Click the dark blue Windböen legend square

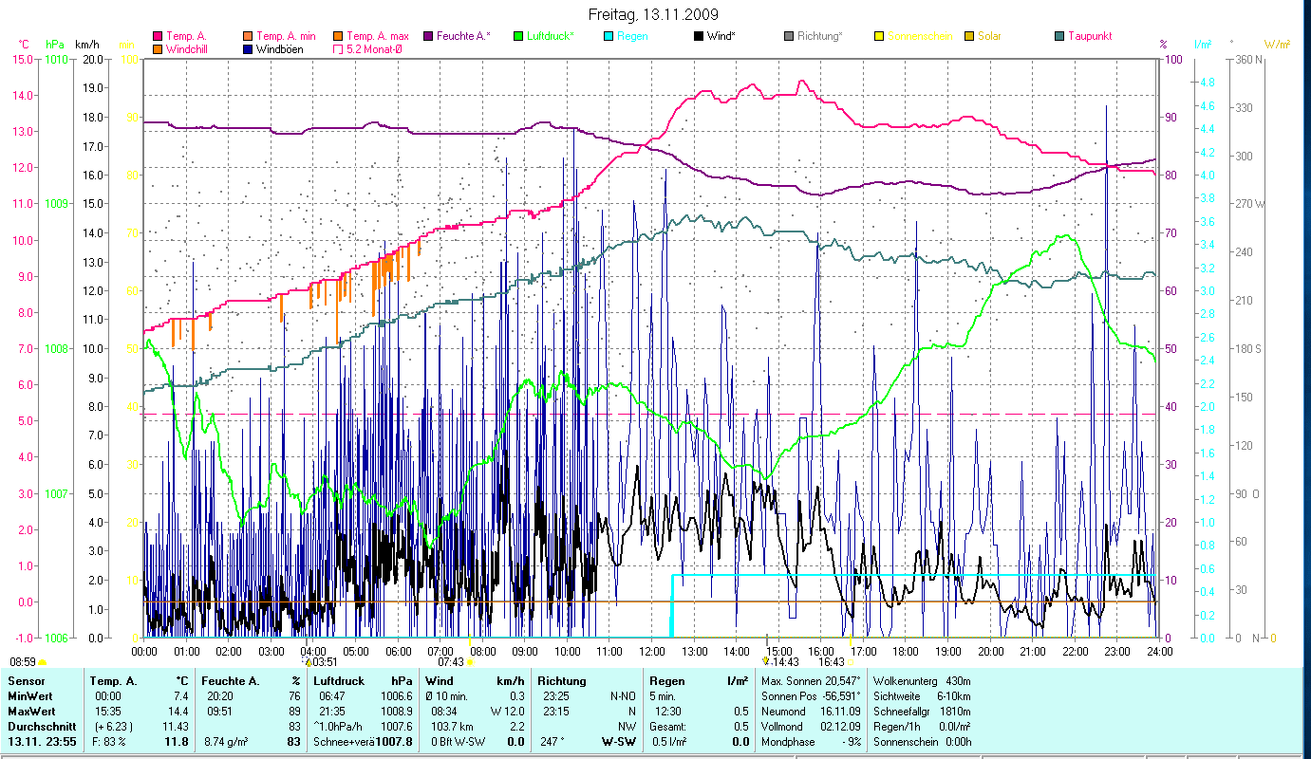pos(249,48)
